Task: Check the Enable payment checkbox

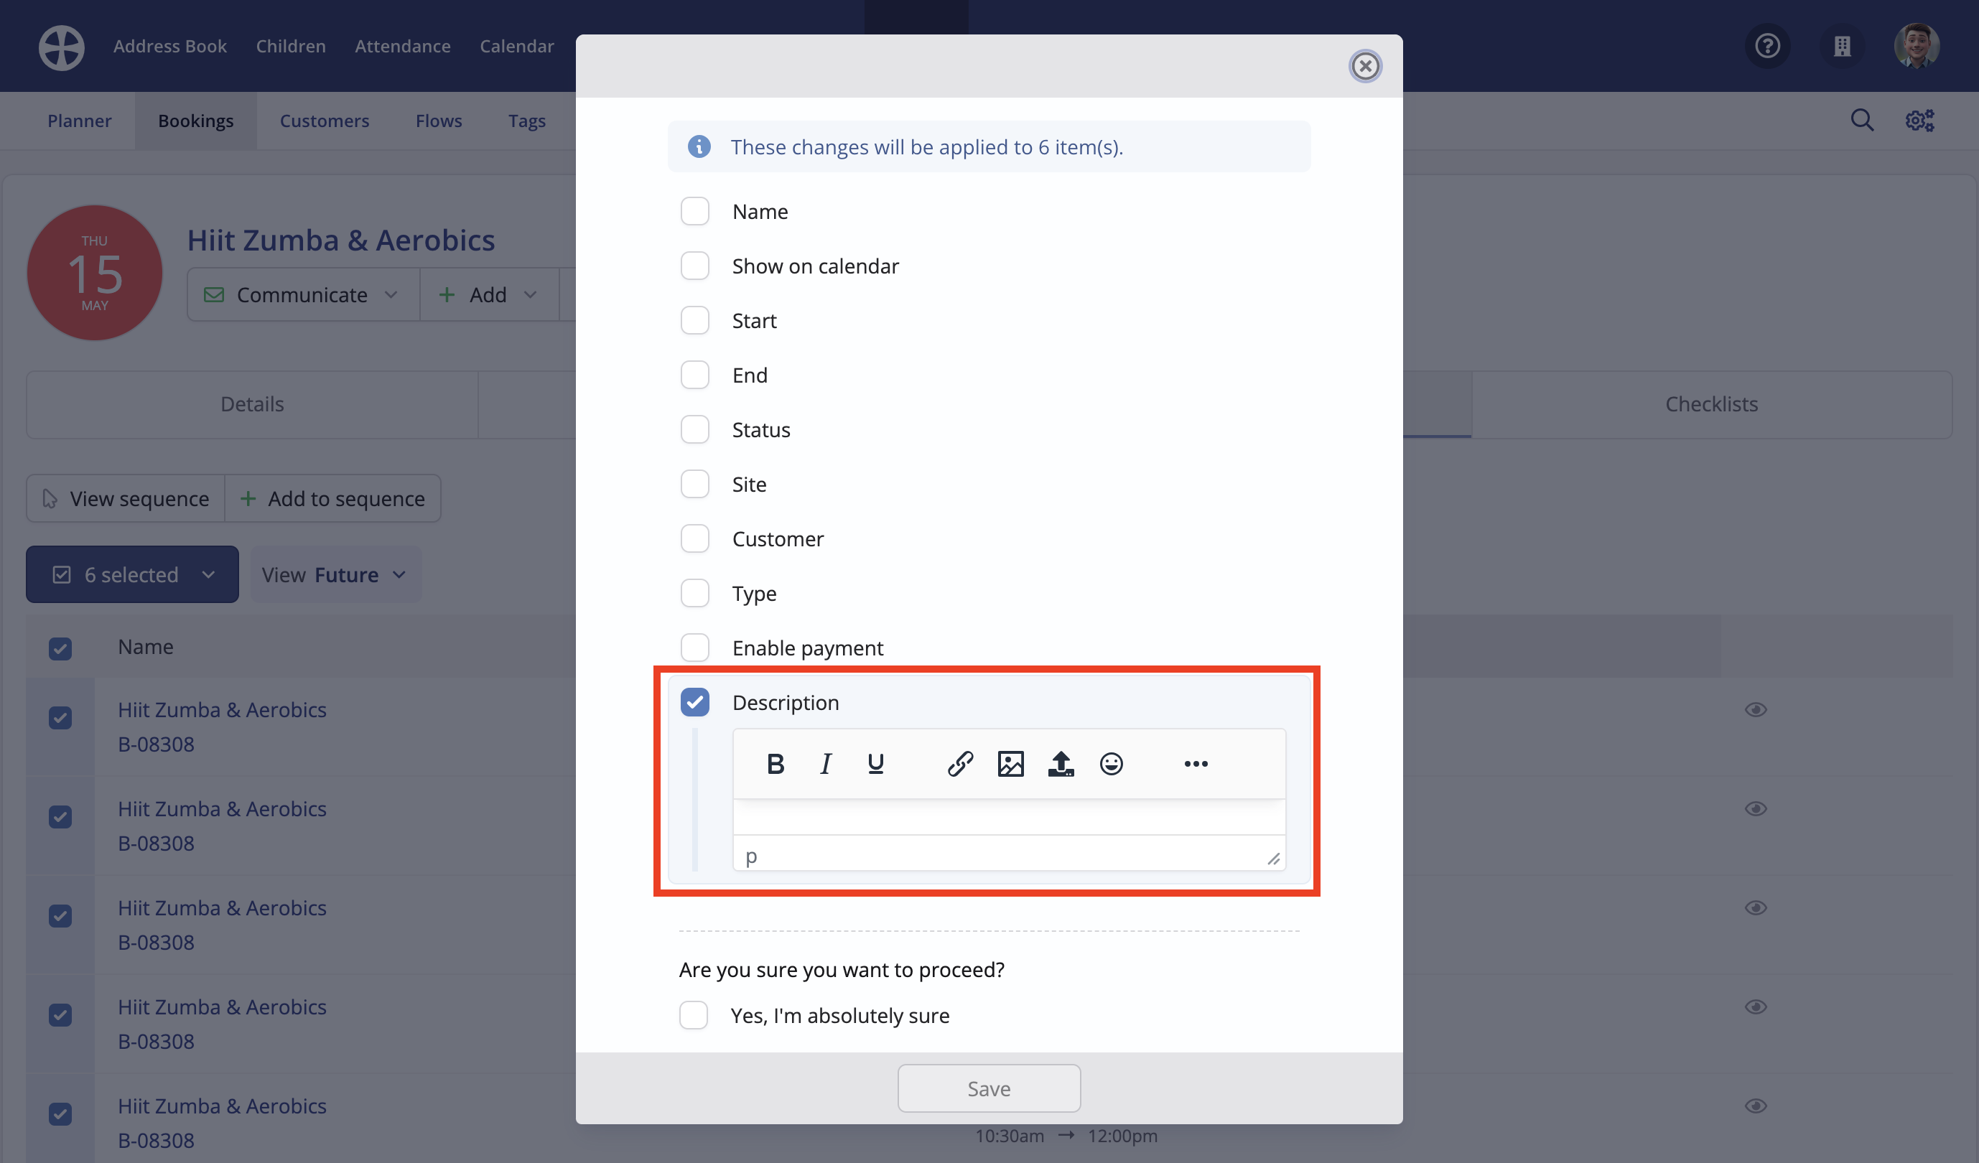Action: pyautogui.click(x=695, y=648)
